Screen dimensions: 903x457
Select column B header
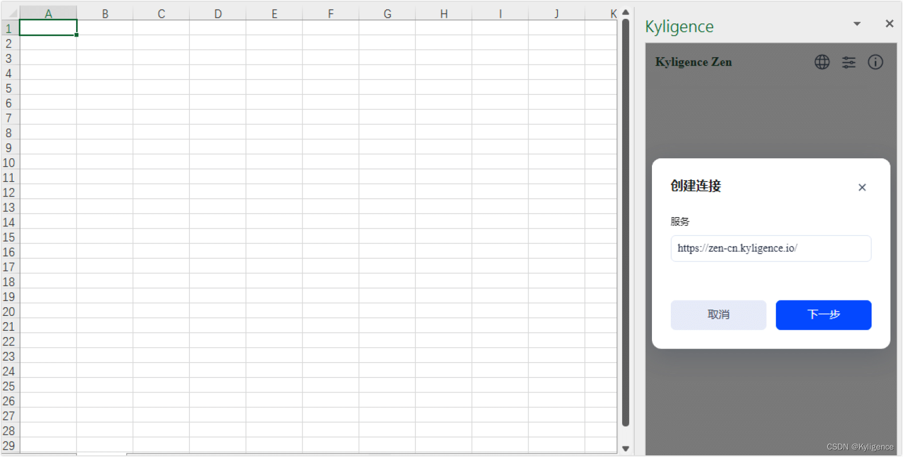click(x=105, y=13)
